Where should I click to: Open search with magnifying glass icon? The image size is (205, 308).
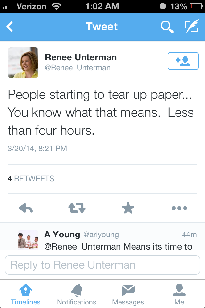(167, 27)
